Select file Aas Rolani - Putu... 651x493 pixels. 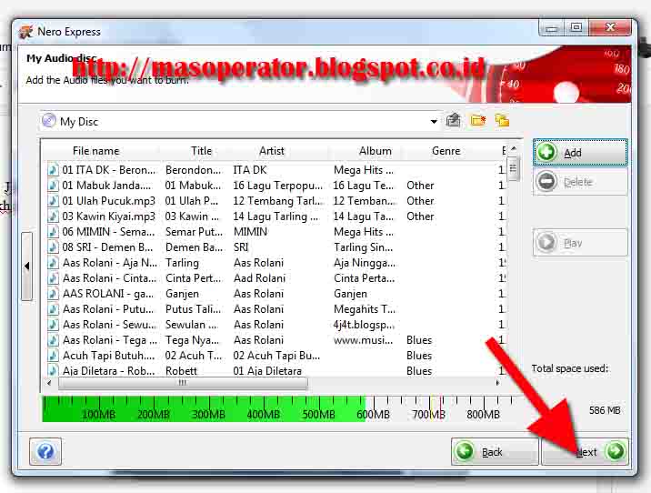click(108, 309)
